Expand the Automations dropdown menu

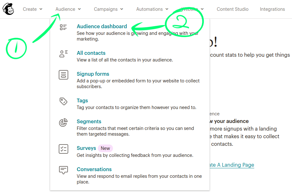click(152, 9)
